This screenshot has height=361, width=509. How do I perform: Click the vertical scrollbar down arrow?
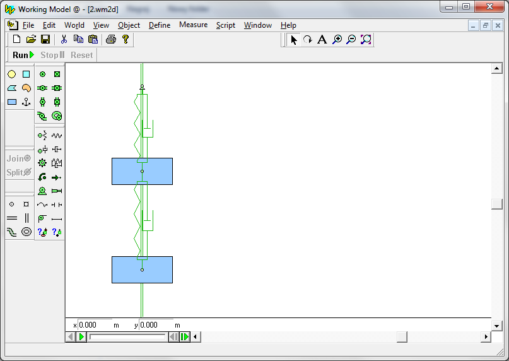coord(496,325)
